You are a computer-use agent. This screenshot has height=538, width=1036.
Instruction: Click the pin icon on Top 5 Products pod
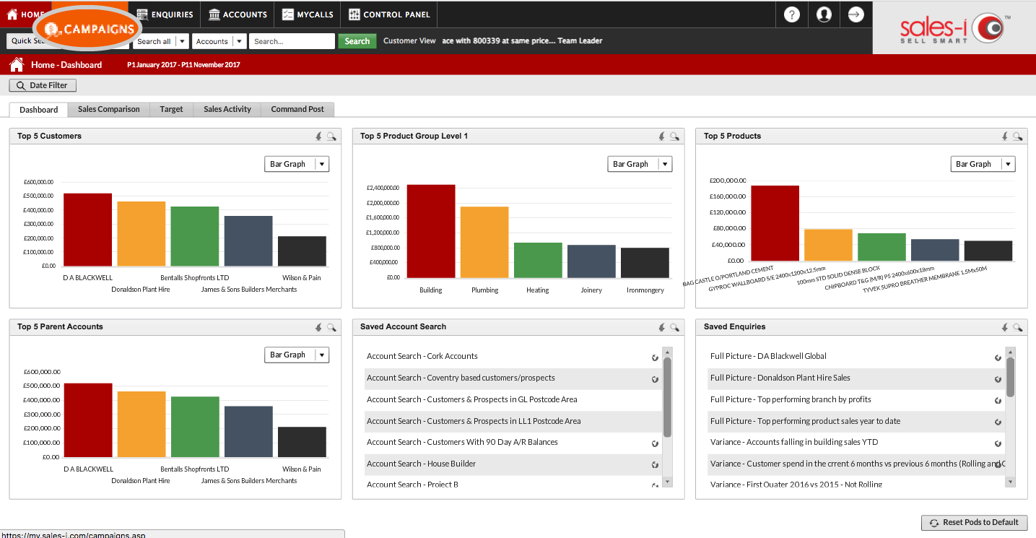[1005, 136]
